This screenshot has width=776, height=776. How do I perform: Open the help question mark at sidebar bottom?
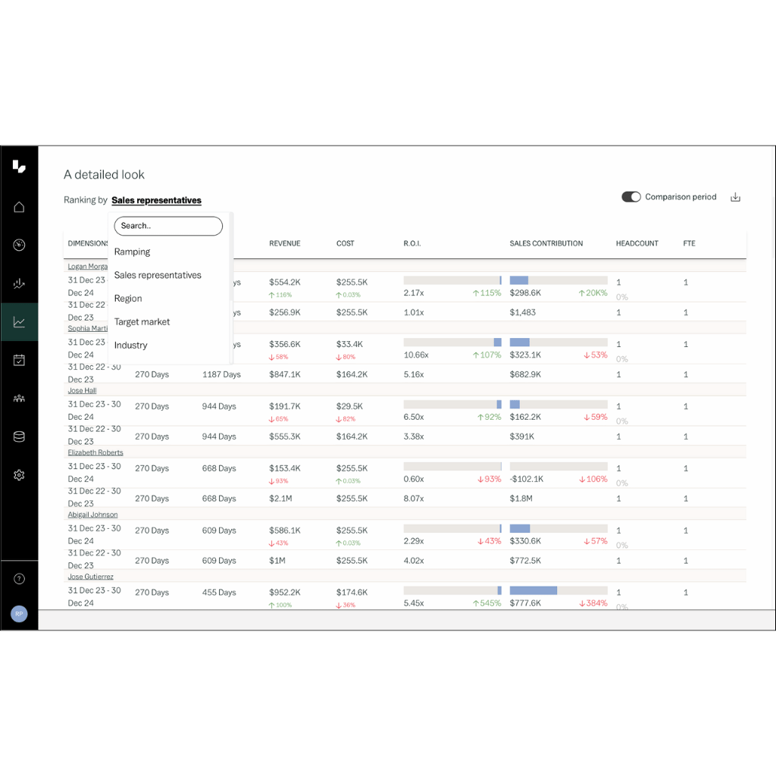pyautogui.click(x=19, y=578)
